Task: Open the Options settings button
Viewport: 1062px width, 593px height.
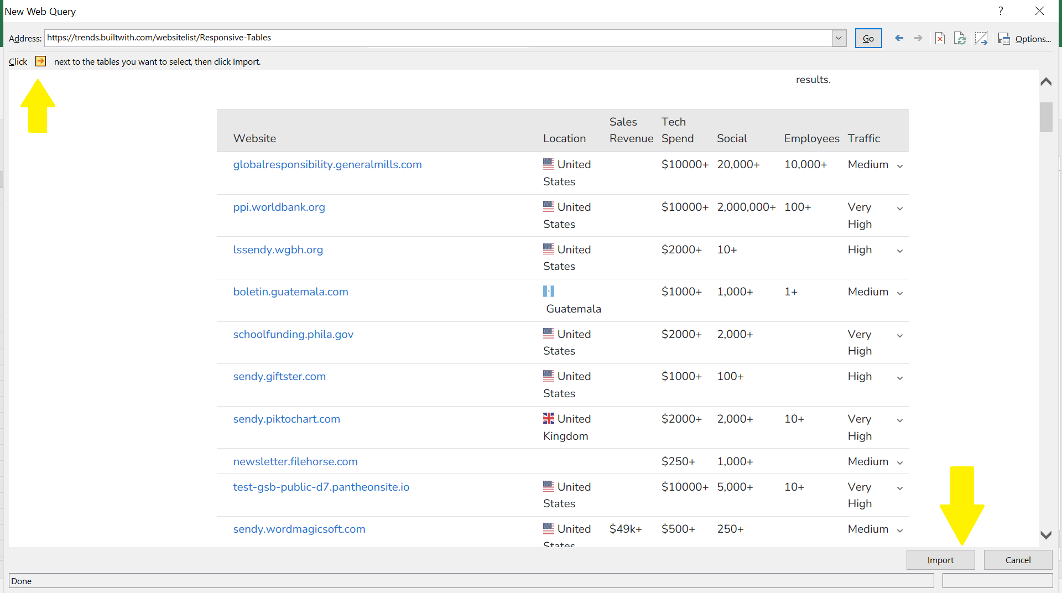Action: (x=1033, y=39)
